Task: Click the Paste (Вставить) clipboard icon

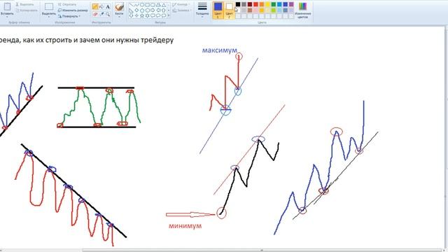Action: [x=7, y=6]
